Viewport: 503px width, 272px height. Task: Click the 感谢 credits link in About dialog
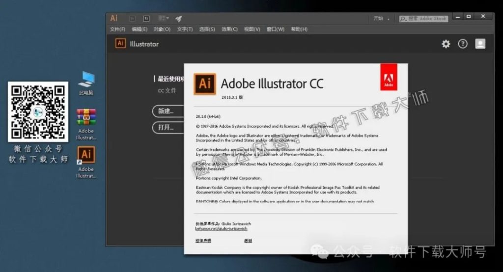[x=248, y=241]
